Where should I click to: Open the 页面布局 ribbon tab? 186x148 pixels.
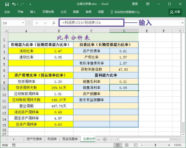coord(48,12)
